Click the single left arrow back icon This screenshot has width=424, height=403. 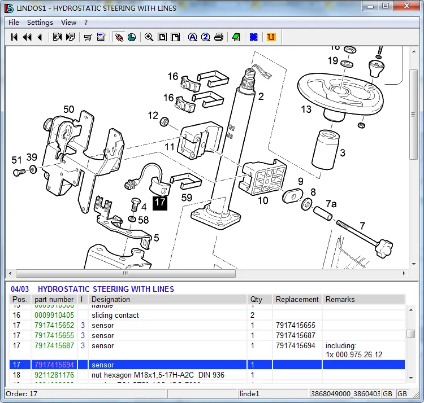[40, 37]
